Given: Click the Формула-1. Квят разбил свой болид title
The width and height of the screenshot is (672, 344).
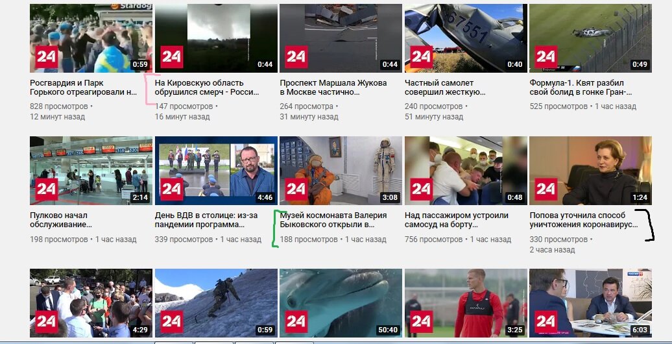Looking at the screenshot, I should click(581, 88).
